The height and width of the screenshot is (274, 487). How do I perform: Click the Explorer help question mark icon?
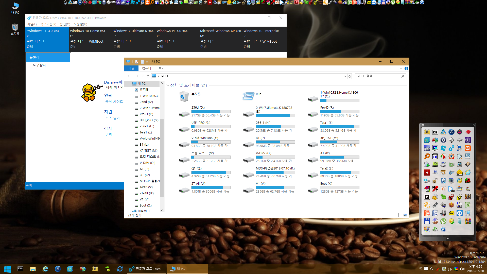pos(406,68)
